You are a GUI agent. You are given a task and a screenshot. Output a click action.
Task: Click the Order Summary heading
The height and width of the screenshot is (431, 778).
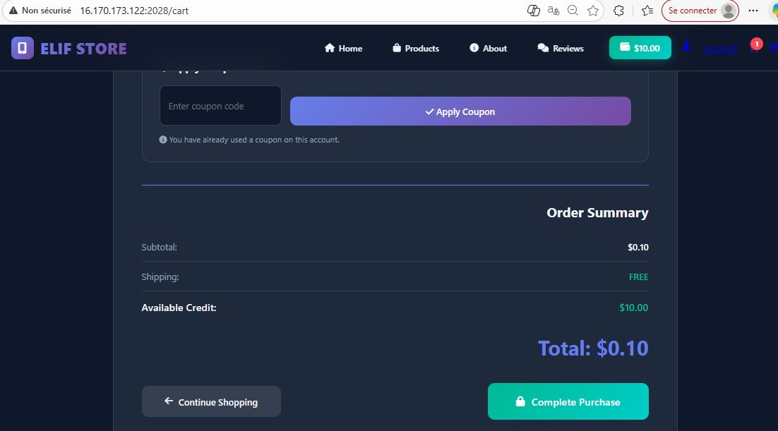click(597, 213)
